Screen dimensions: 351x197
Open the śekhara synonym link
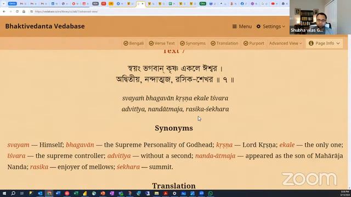point(128,167)
